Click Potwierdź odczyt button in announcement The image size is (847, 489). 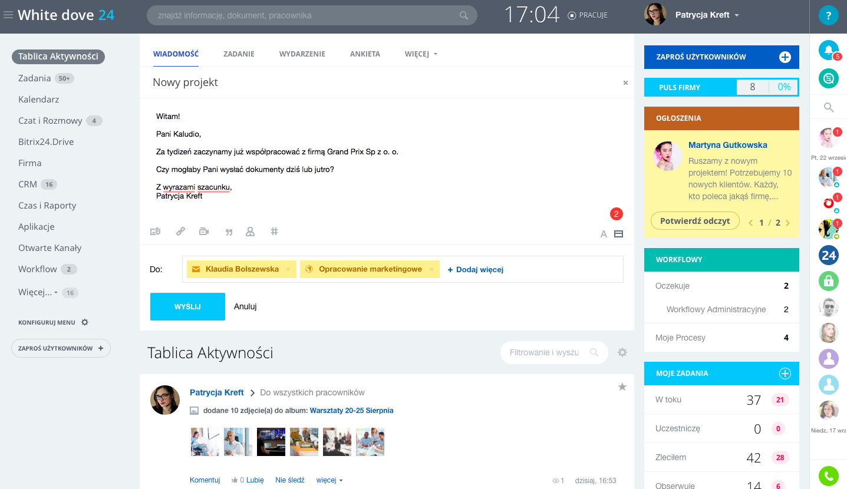695,221
